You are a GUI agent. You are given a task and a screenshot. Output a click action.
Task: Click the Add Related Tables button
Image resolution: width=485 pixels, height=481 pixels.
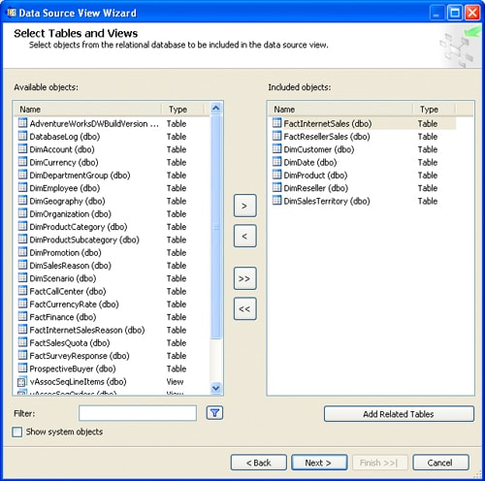pyautogui.click(x=399, y=414)
